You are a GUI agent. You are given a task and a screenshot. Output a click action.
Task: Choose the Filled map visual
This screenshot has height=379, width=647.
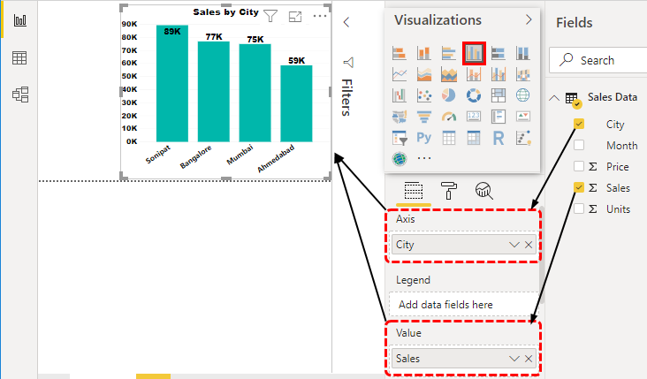pos(399,117)
